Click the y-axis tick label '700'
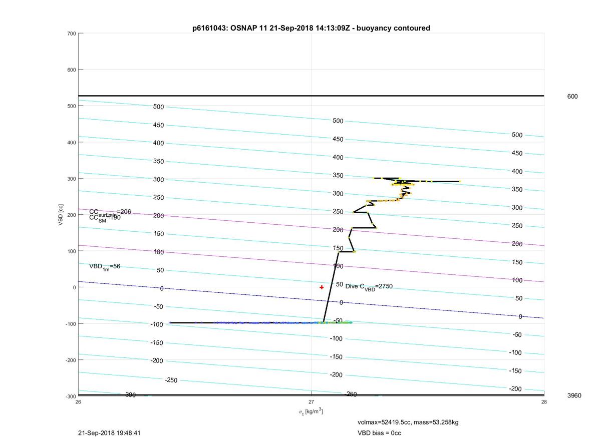601x445 pixels. [71, 34]
